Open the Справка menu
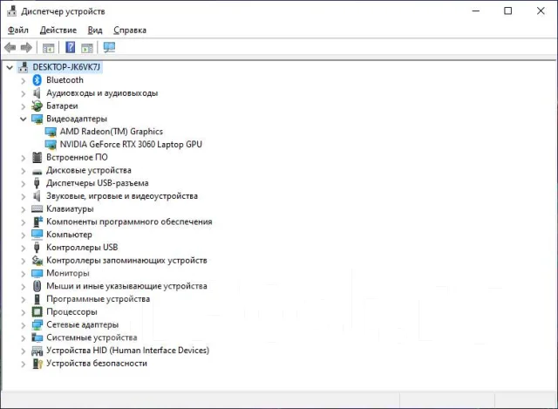 (130, 31)
